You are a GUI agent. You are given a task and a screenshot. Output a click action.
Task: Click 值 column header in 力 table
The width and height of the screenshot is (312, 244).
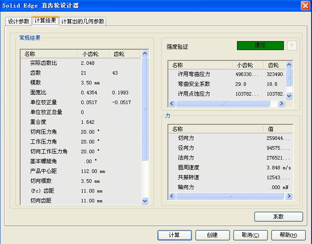coord(278,129)
